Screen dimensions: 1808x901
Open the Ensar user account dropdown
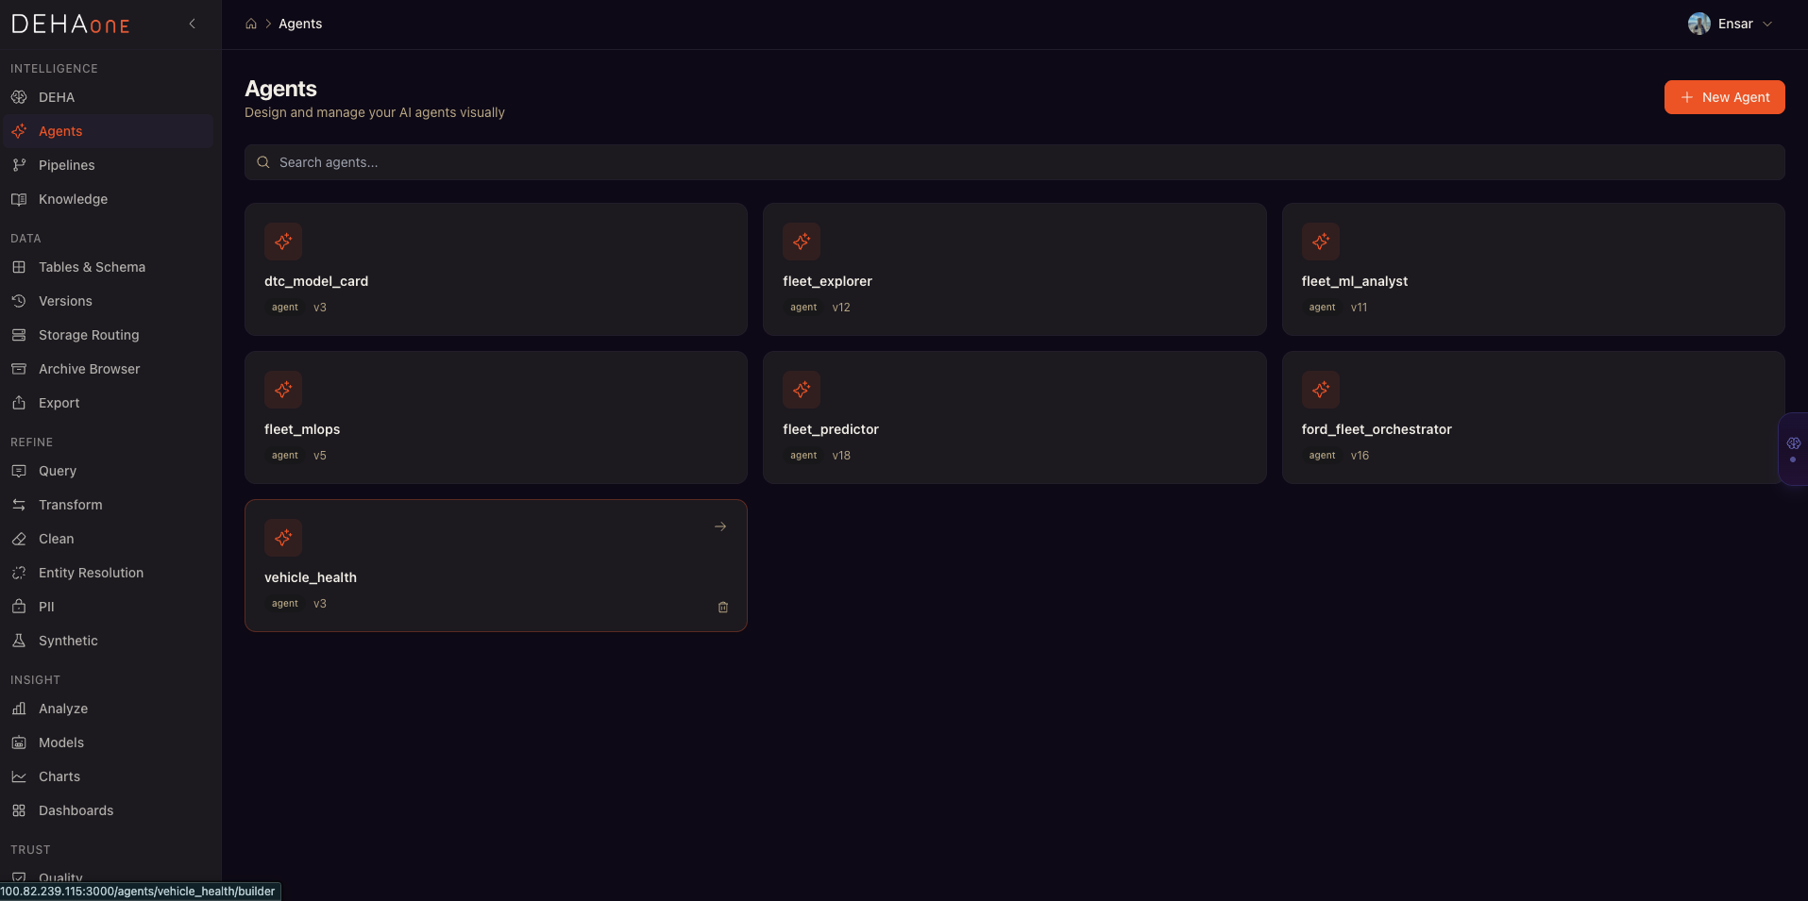1767,25
